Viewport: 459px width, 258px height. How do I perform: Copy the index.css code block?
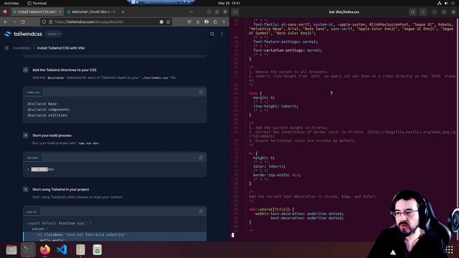click(x=201, y=92)
